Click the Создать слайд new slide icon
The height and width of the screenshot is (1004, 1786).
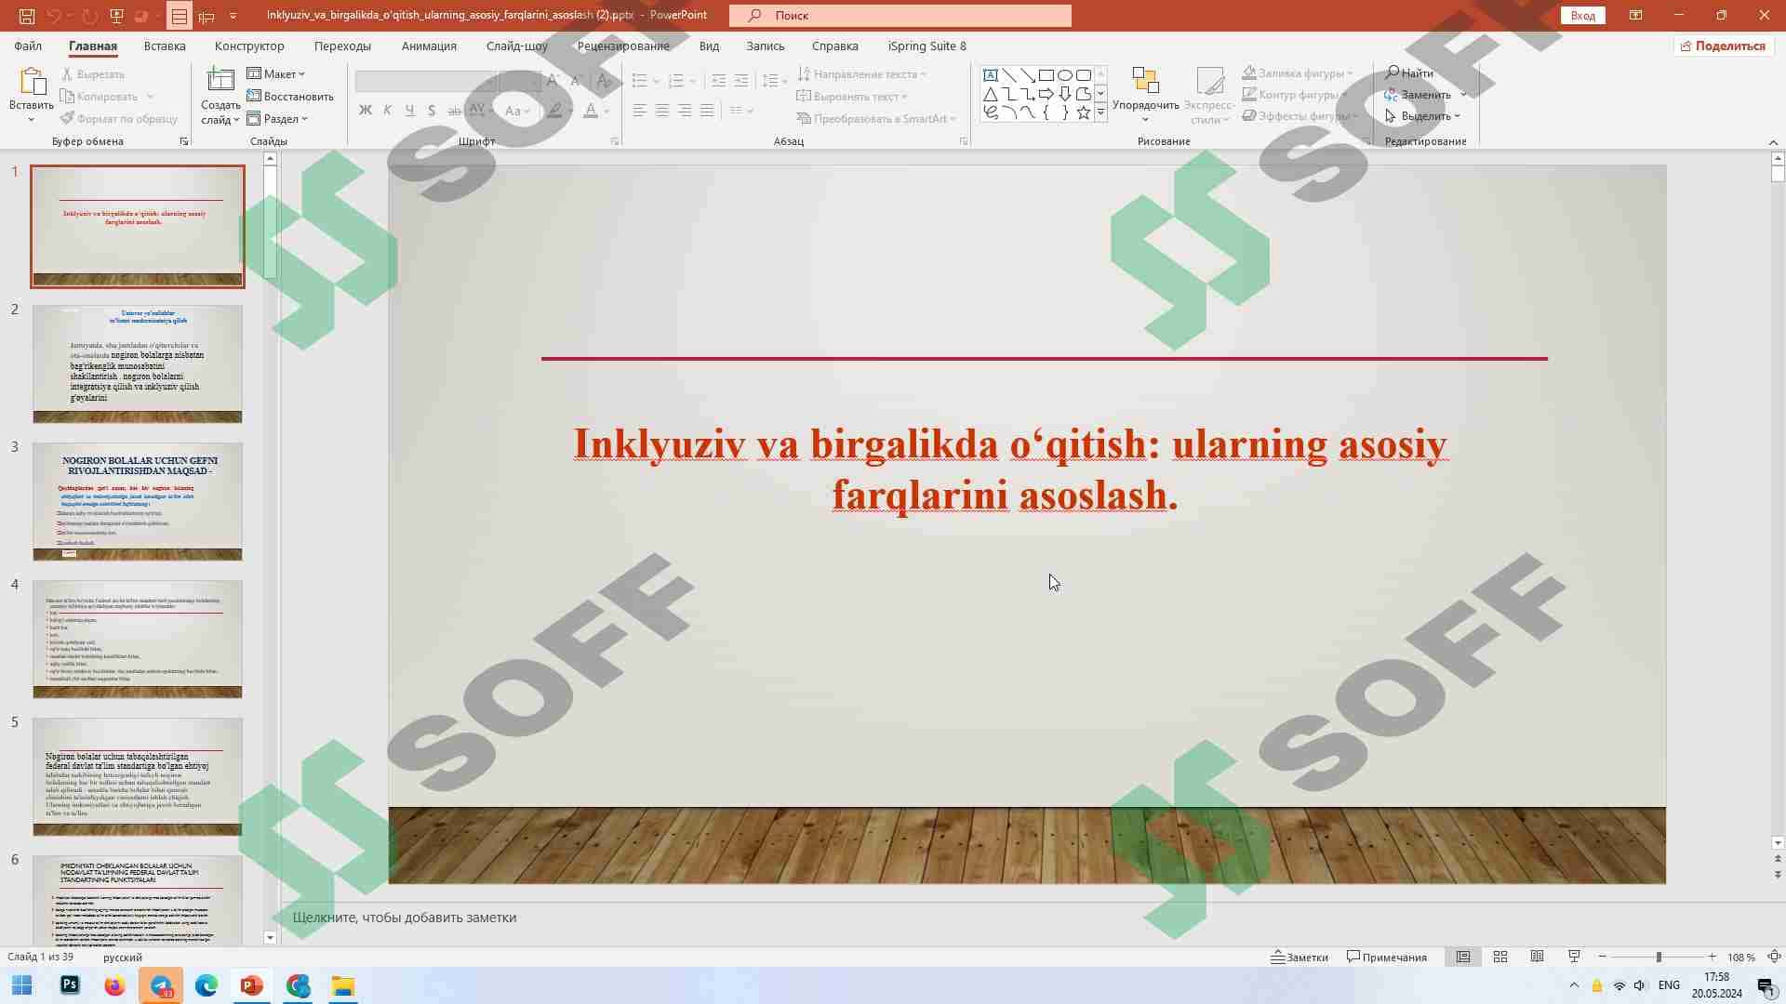[x=220, y=82]
